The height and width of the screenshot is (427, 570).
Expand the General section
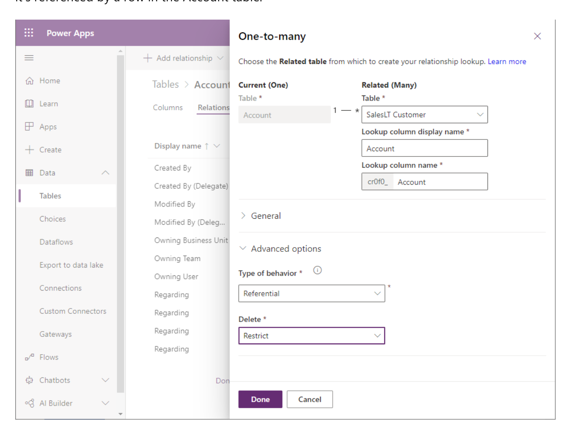[260, 216]
